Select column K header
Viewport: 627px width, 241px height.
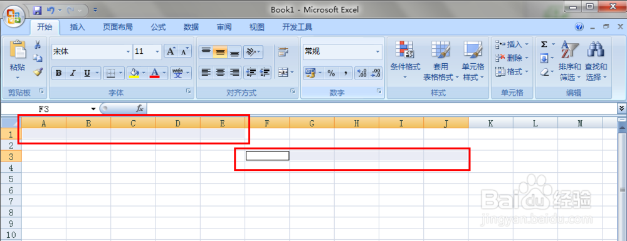click(x=491, y=123)
